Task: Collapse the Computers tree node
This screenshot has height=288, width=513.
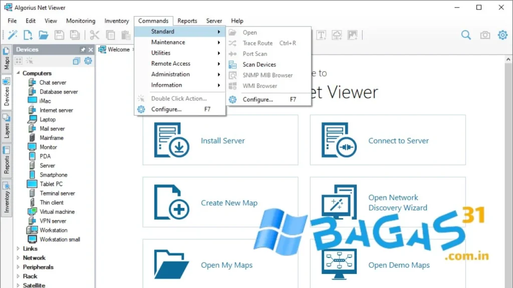Action: tap(19, 73)
